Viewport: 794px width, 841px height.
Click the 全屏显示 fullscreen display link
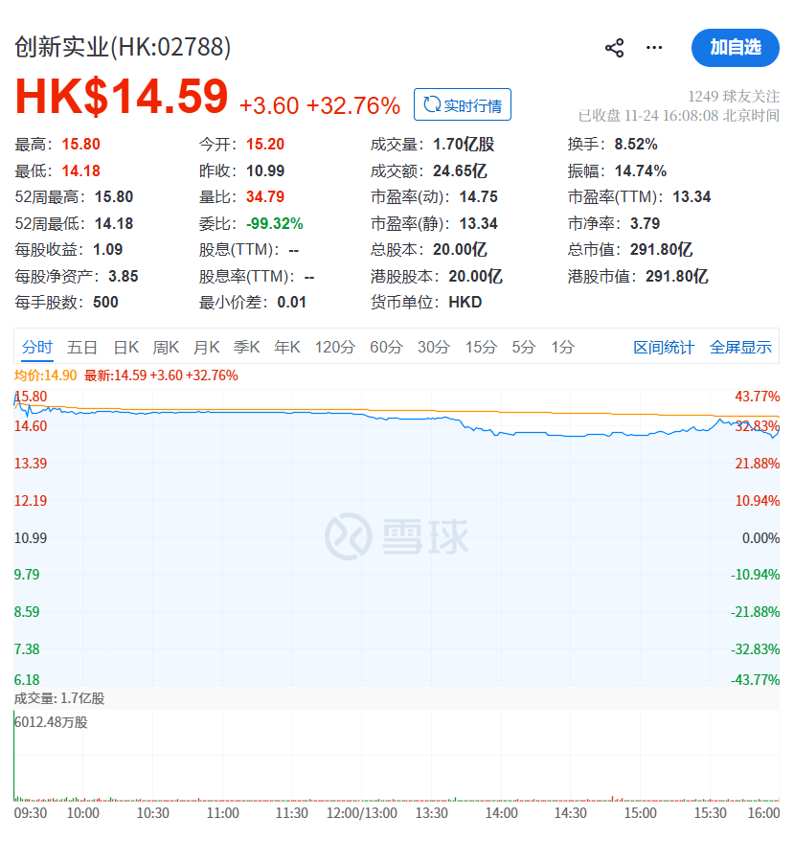pyautogui.click(x=740, y=347)
